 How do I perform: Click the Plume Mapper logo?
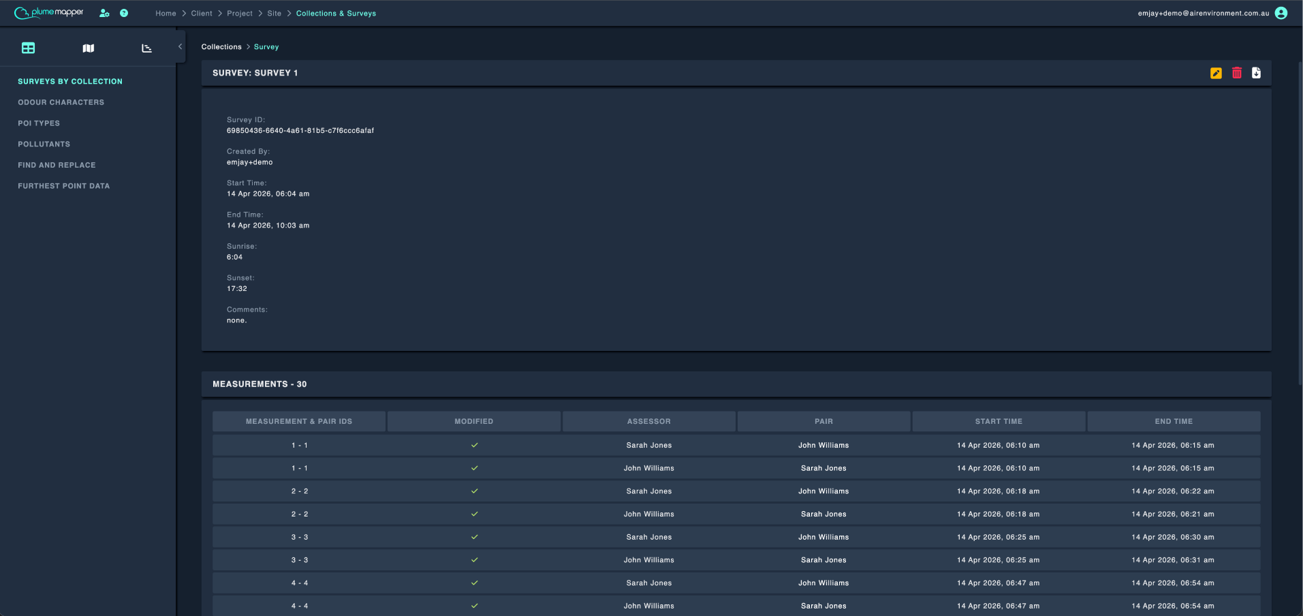[49, 13]
